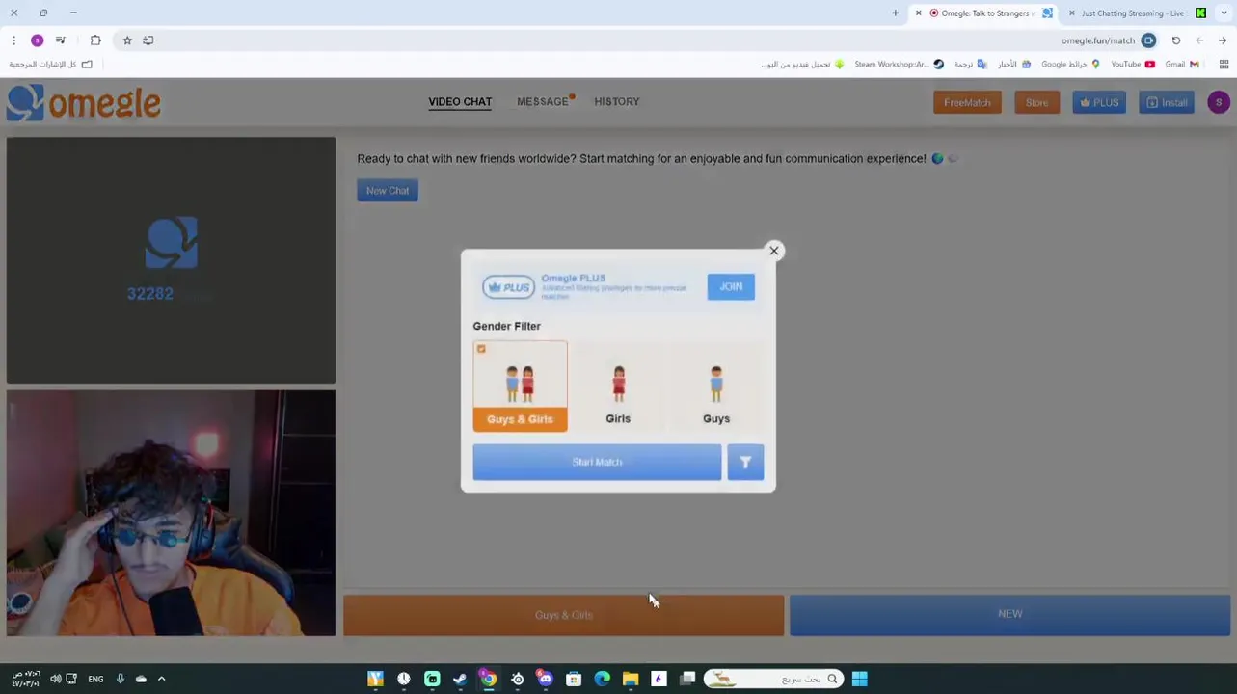Open the Gmail bookmark
The width and height of the screenshot is (1237, 694).
pyautogui.click(x=1182, y=65)
